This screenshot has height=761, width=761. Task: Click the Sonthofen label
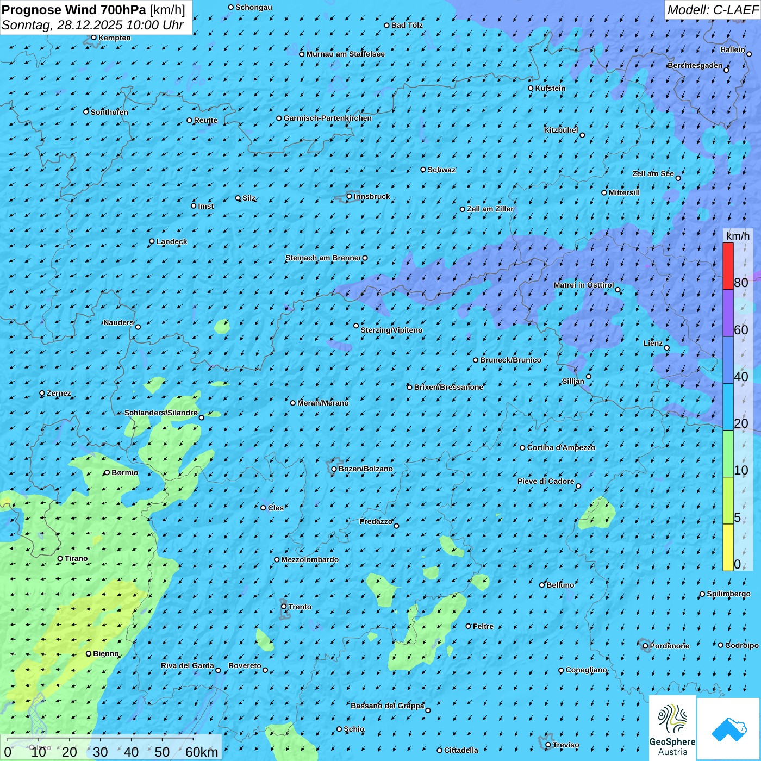tap(109, 112)
